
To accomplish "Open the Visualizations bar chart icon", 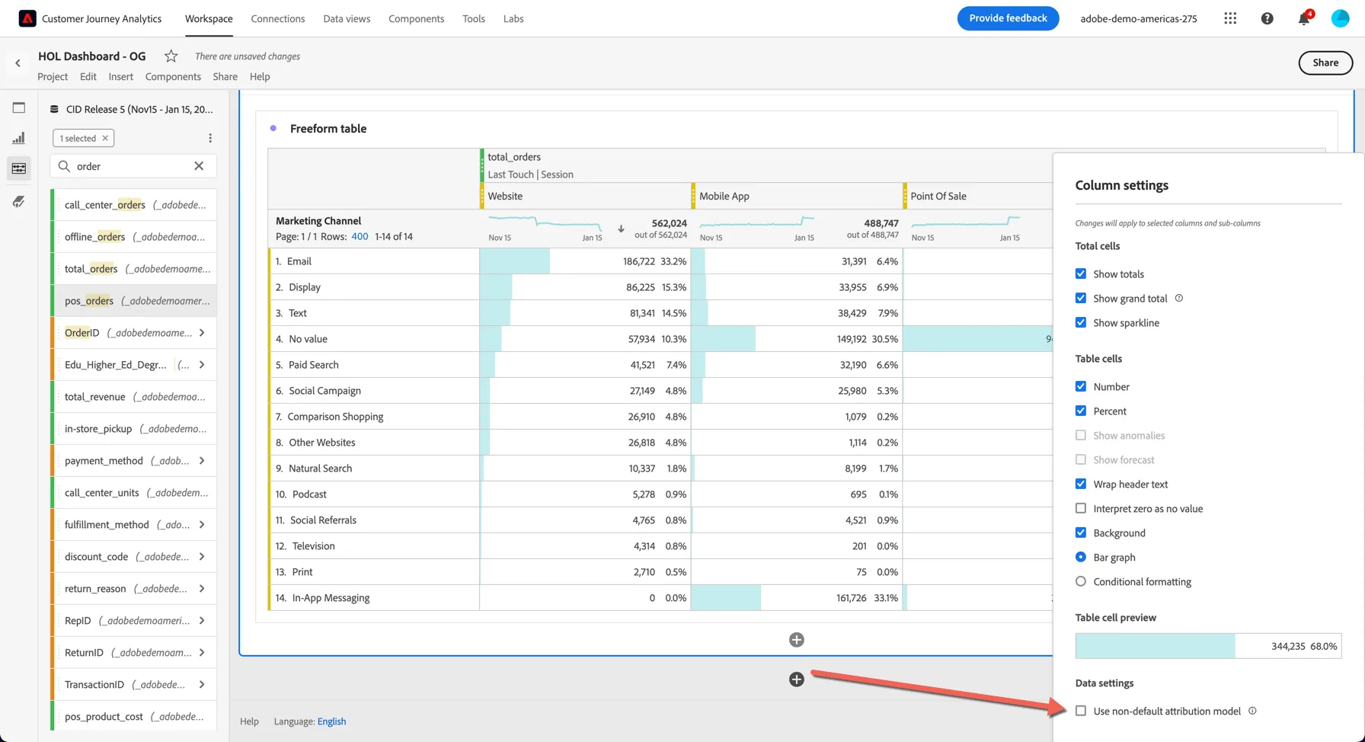I will (x=19, y=138).
